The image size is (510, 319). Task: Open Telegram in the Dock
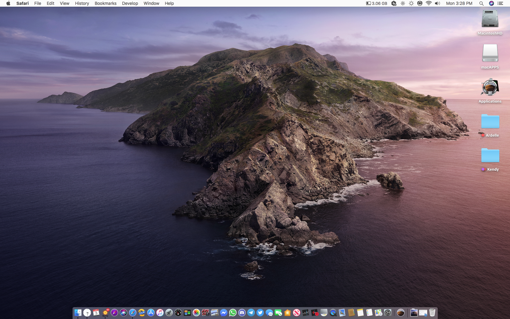click(x=251, y=313)
